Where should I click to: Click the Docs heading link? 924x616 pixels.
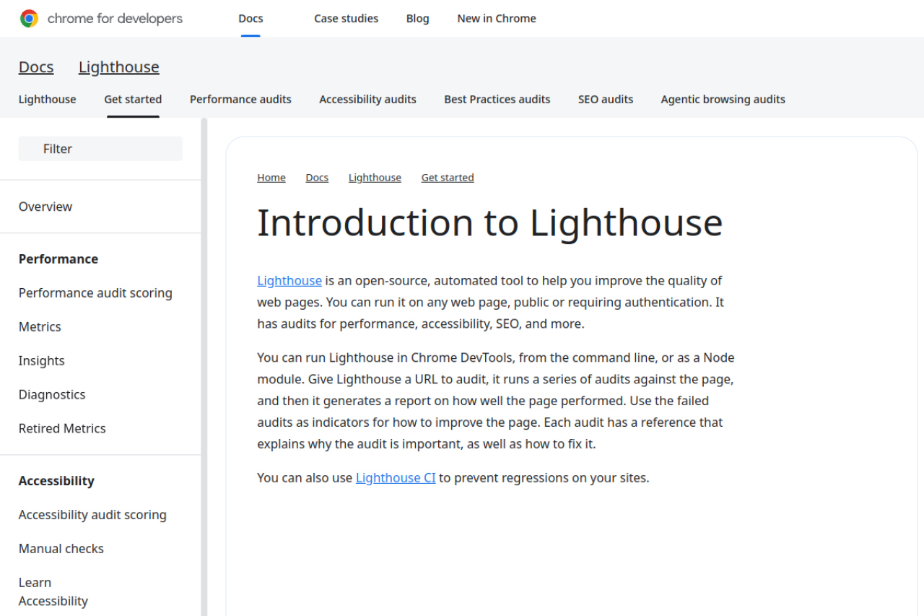[36, 67]
